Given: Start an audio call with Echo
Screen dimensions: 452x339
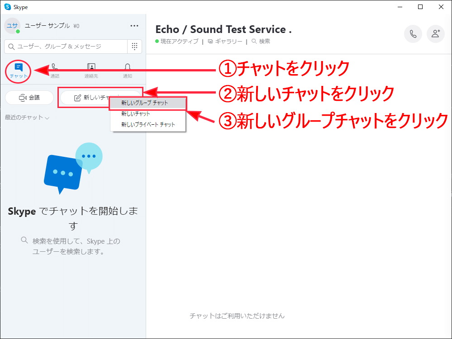Looking at the screenshot, I should click(x=413, y=34).
